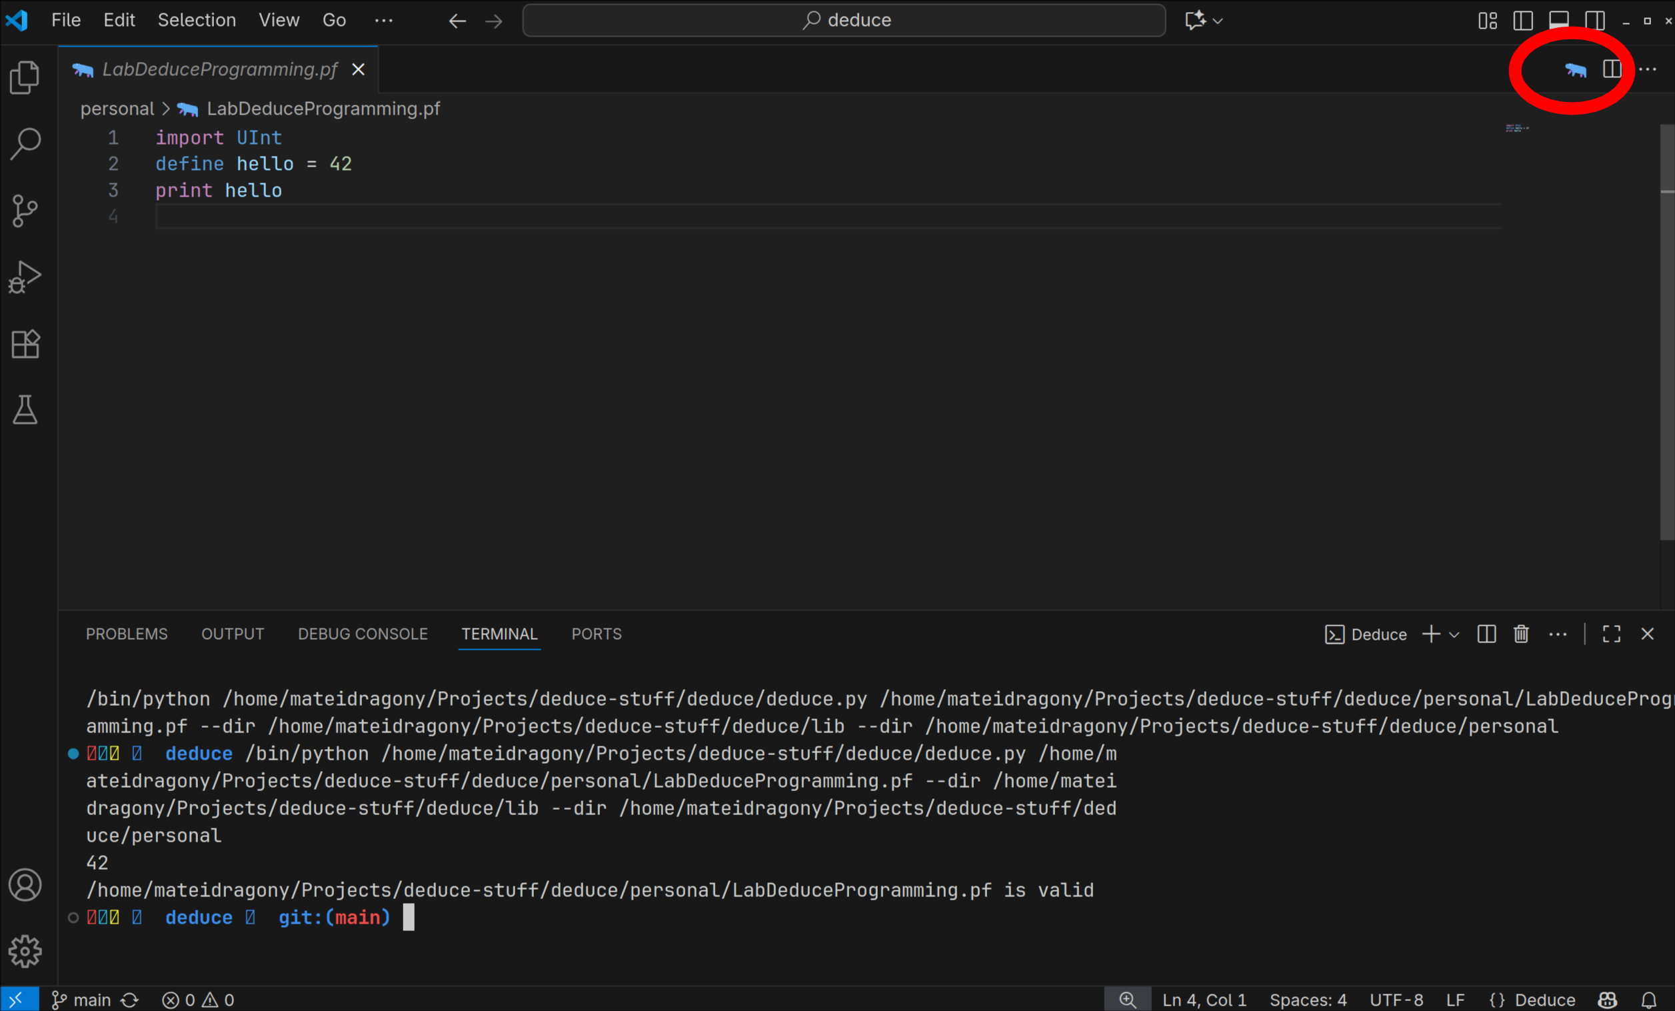Toggle secondary side bar visibility
The width and height of the screenshot is (1675, 1011).
[x=1595, y=21]
